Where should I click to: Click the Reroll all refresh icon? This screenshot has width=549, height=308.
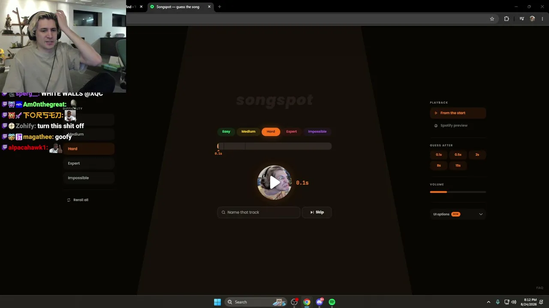[x=69, y=200]
